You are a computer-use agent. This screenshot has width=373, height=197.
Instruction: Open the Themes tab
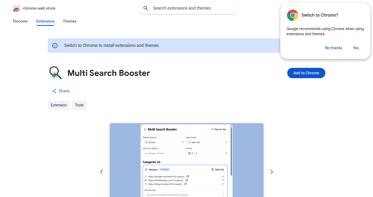click(x=70, y=21)
